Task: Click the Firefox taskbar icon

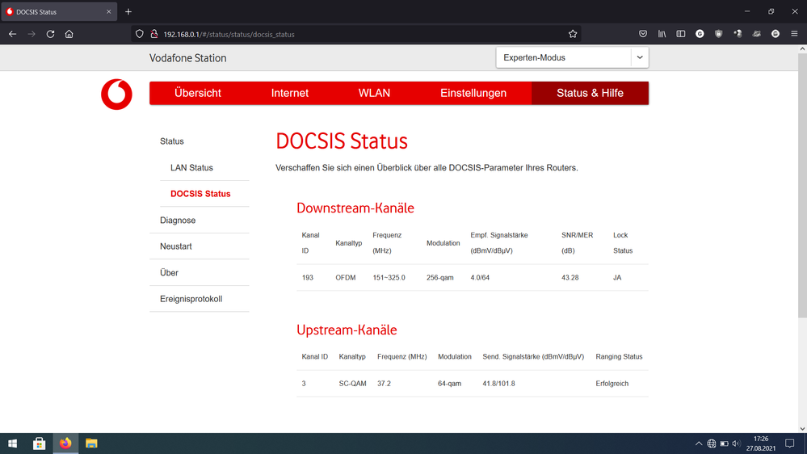Action: 65,443
